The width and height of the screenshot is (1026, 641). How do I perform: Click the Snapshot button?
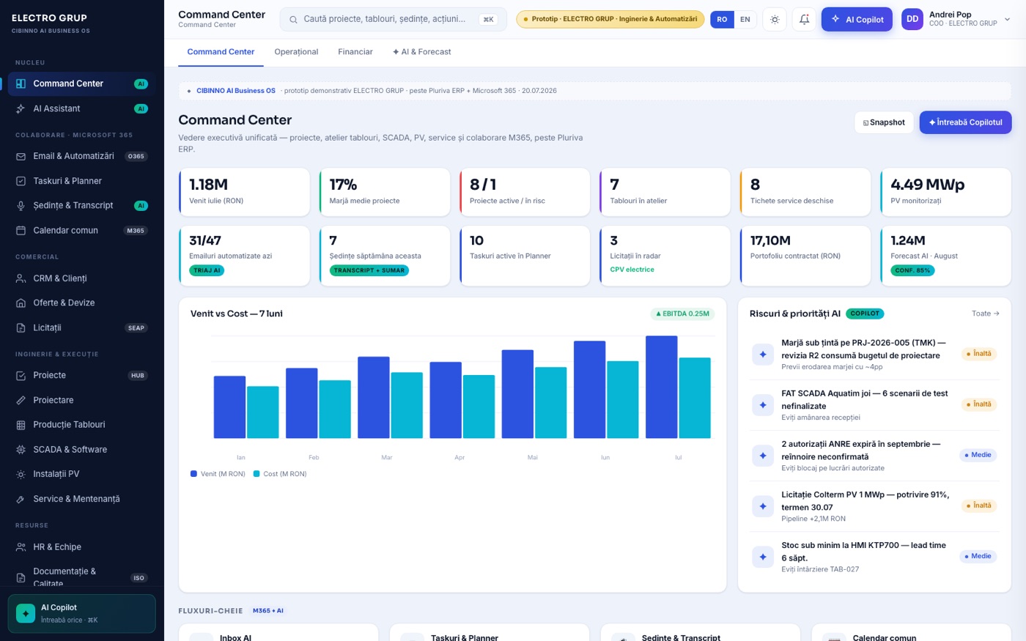tap(884, 122)
